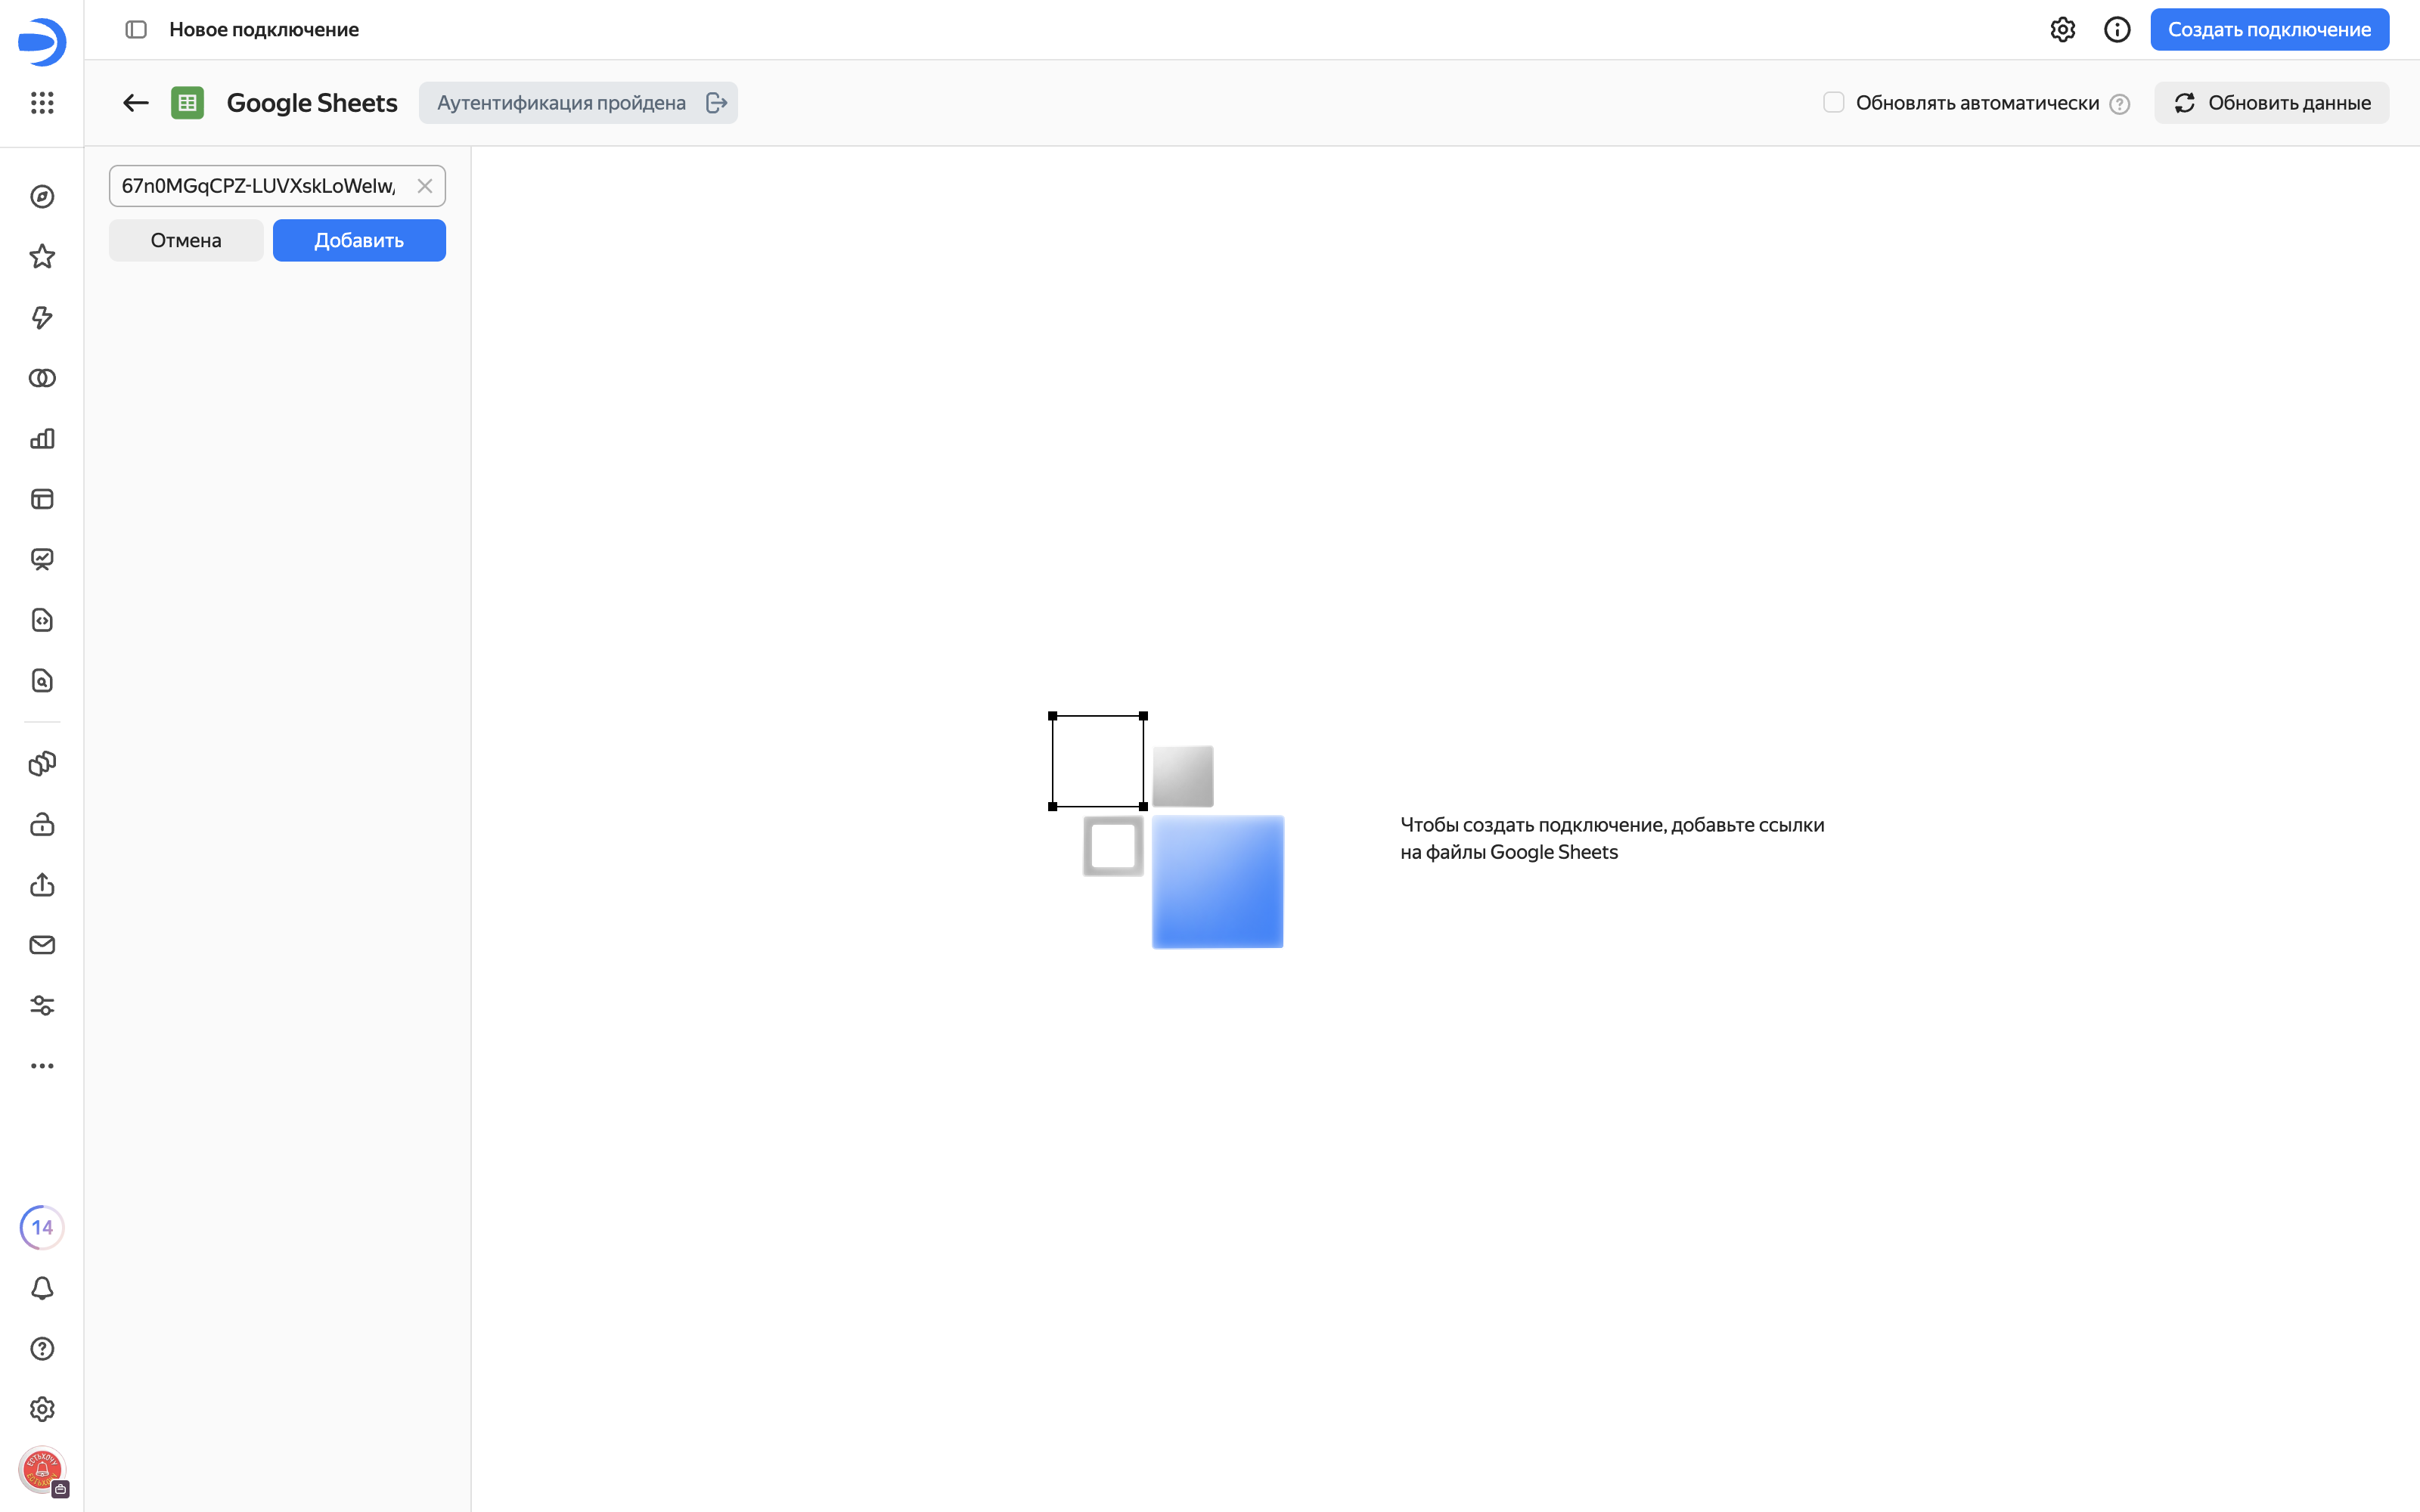The width and height of the screenshot is (2420, 1512).
Task: Open the lightning bolt connections icon
Action: pos(42,318)
